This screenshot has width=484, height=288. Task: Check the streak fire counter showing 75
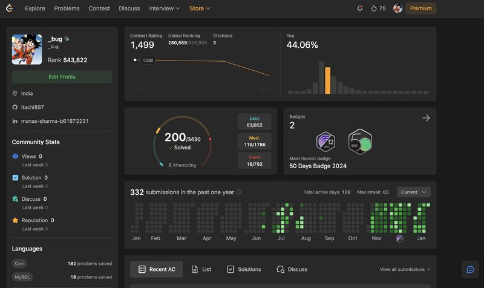click(x=379, y=8)
